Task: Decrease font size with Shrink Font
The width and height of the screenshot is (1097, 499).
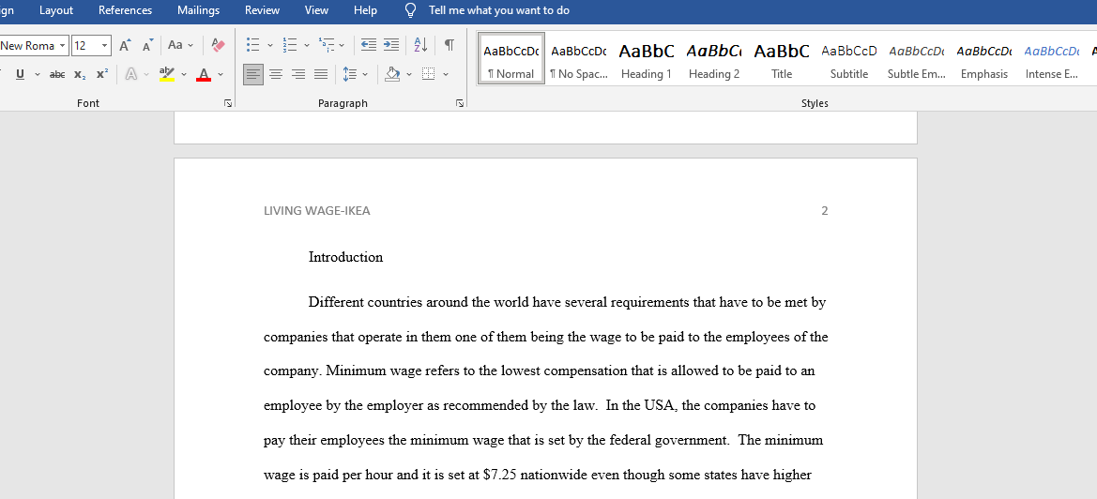Action: coord(147,45)
